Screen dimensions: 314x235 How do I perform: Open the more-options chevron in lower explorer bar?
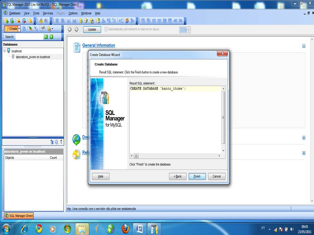pos(61,142)
